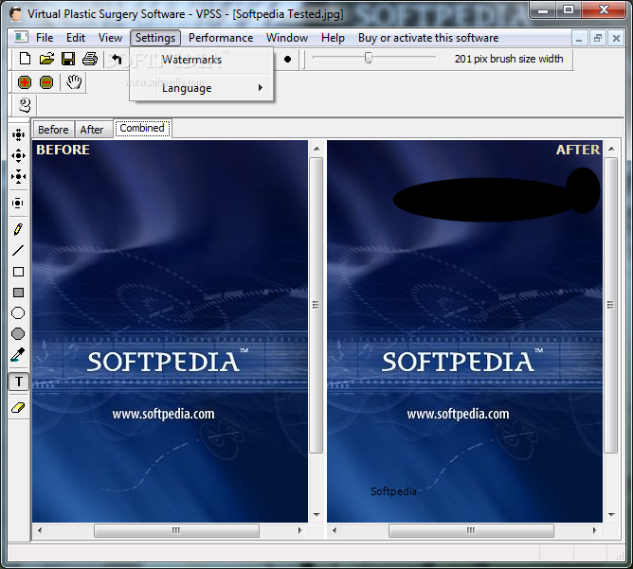Screen dimensions: 633x569
Task: Select the Combined tab
Action: (x=142, y=128)
